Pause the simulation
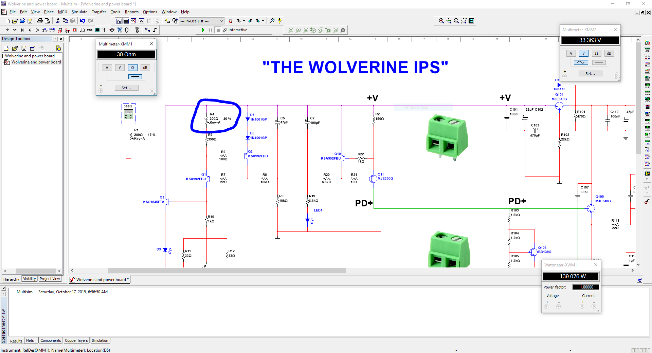Image resolution: width=652 pixels, height=353 pixels. click(211, 30)
